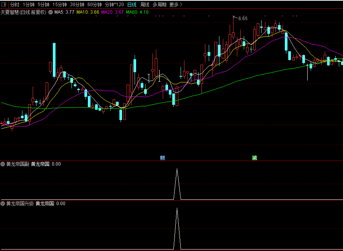Click the MA5: 3.77 indicator label
The image size is (343, 251).
pos(64,12)
